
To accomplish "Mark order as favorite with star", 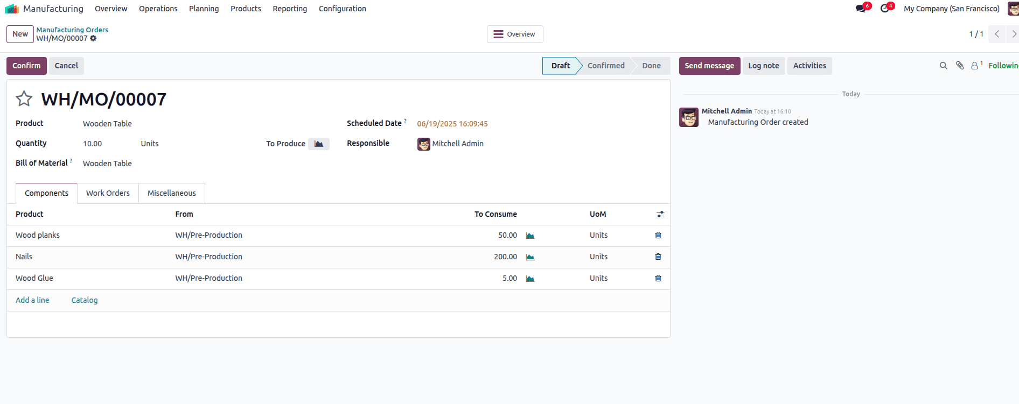I will [24, 99].
